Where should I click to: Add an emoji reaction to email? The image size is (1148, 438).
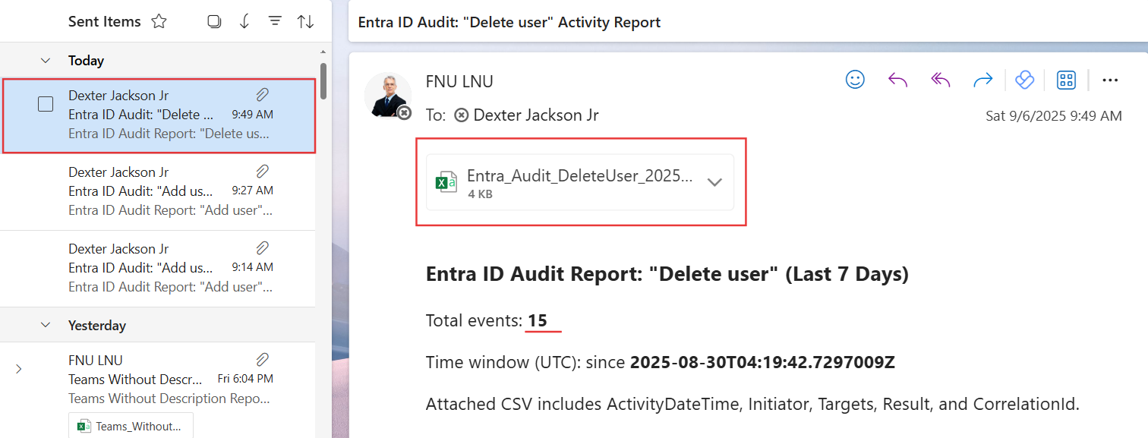pyautogui.click(x=856, y=80)
